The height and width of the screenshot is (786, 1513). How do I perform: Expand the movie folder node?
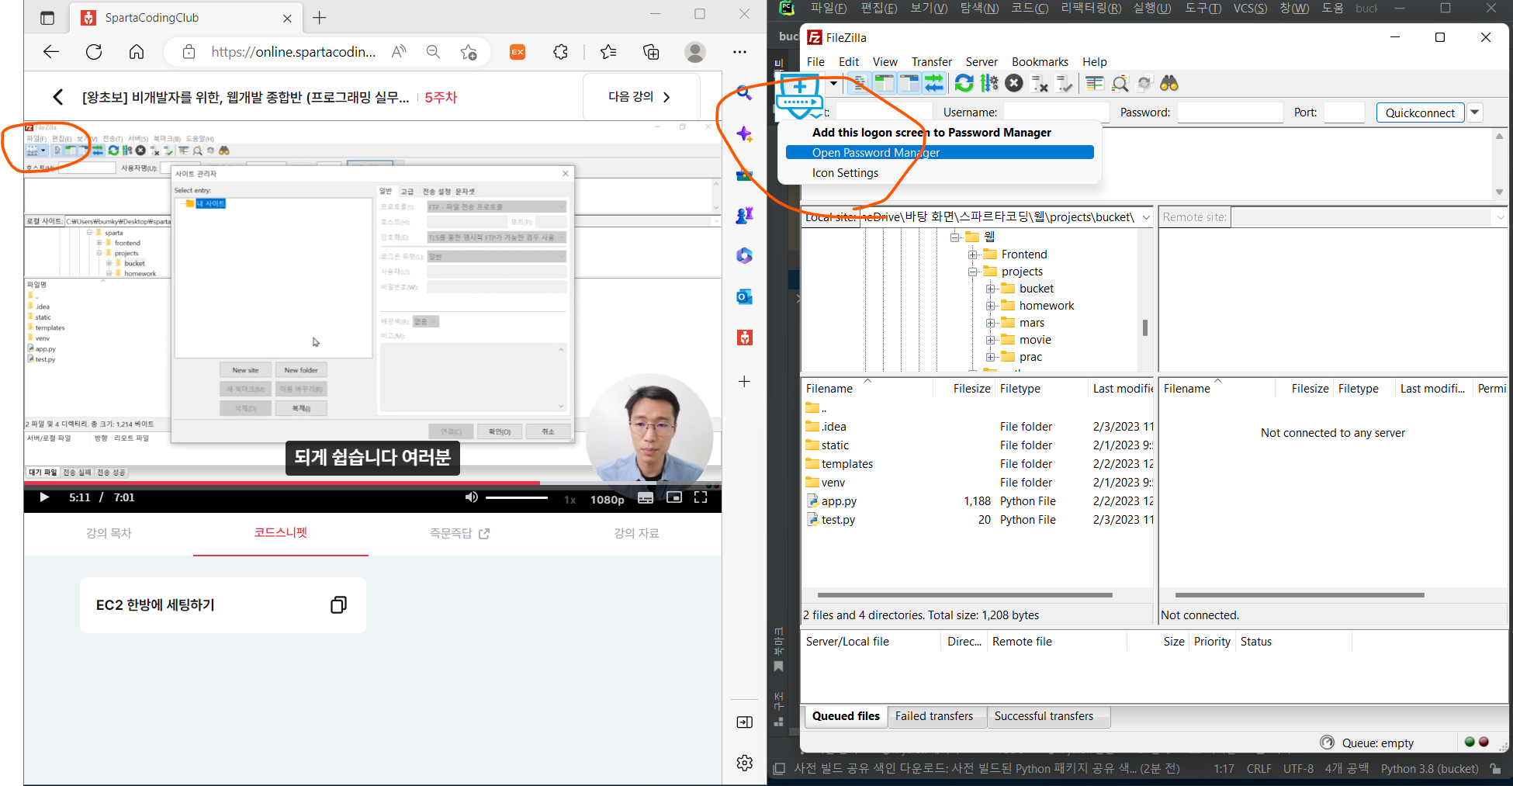[990, 340]
